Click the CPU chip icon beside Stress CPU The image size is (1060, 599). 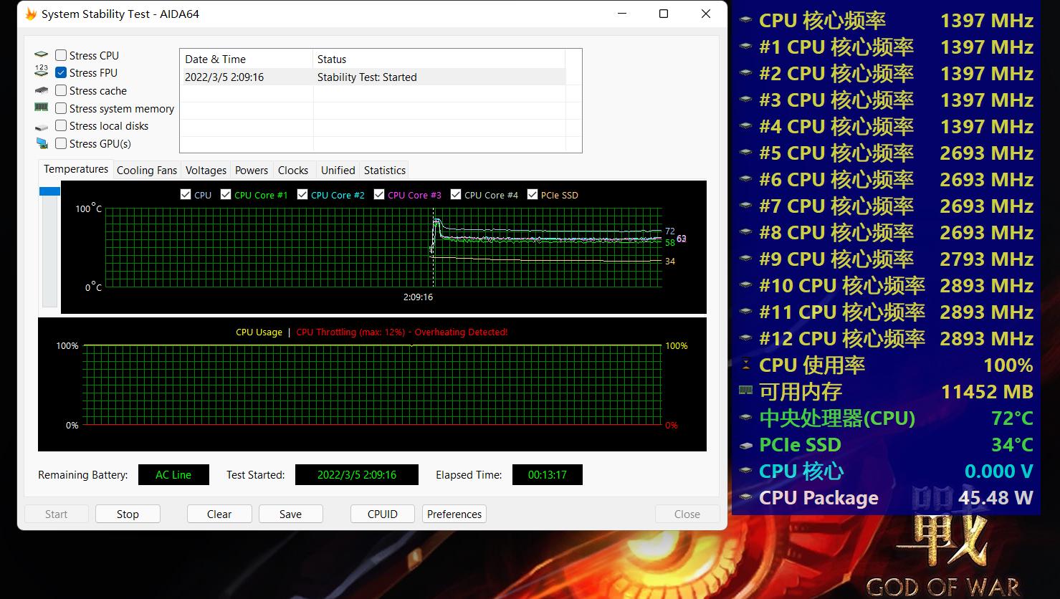pyautogui.click(x=42, y=55)
